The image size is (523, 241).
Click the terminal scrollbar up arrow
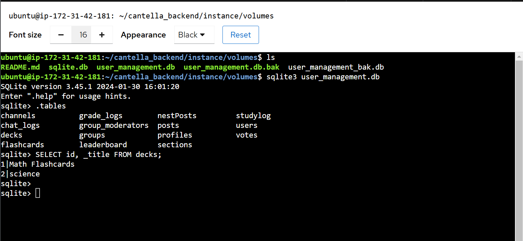coord(519,56)
